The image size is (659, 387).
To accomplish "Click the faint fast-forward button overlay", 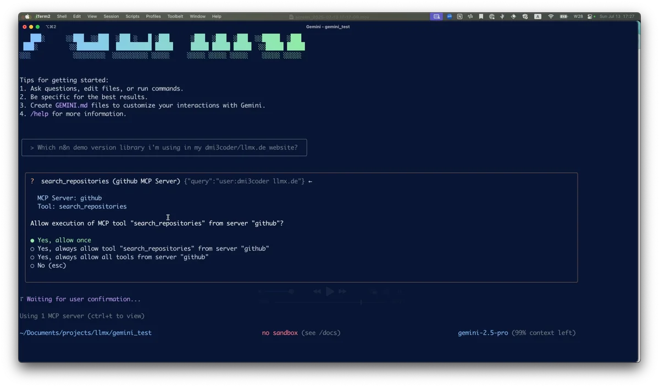I will pos(342,291).
